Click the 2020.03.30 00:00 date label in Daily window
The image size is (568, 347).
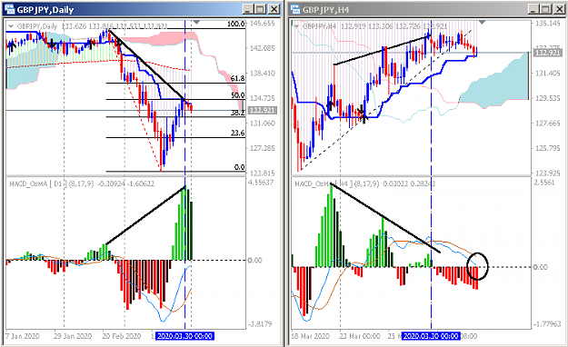coord(184,336)
